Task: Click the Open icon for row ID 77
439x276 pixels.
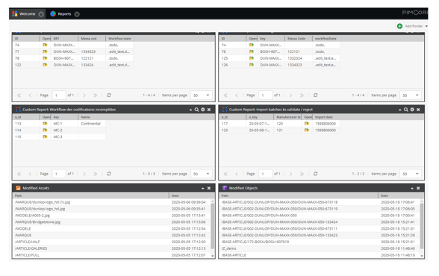Action: point(45,51)
